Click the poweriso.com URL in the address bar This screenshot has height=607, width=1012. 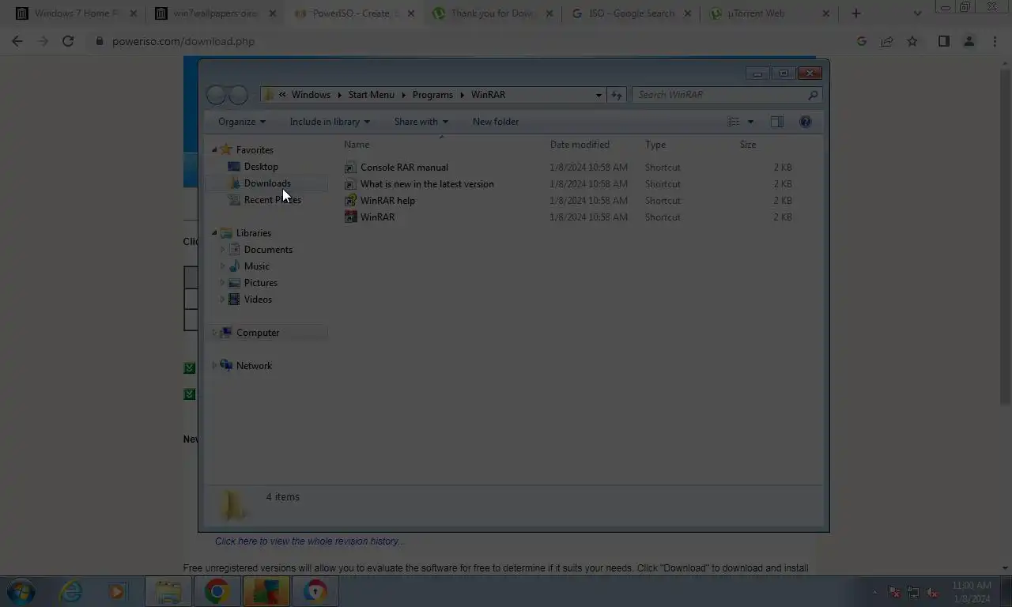183,41
